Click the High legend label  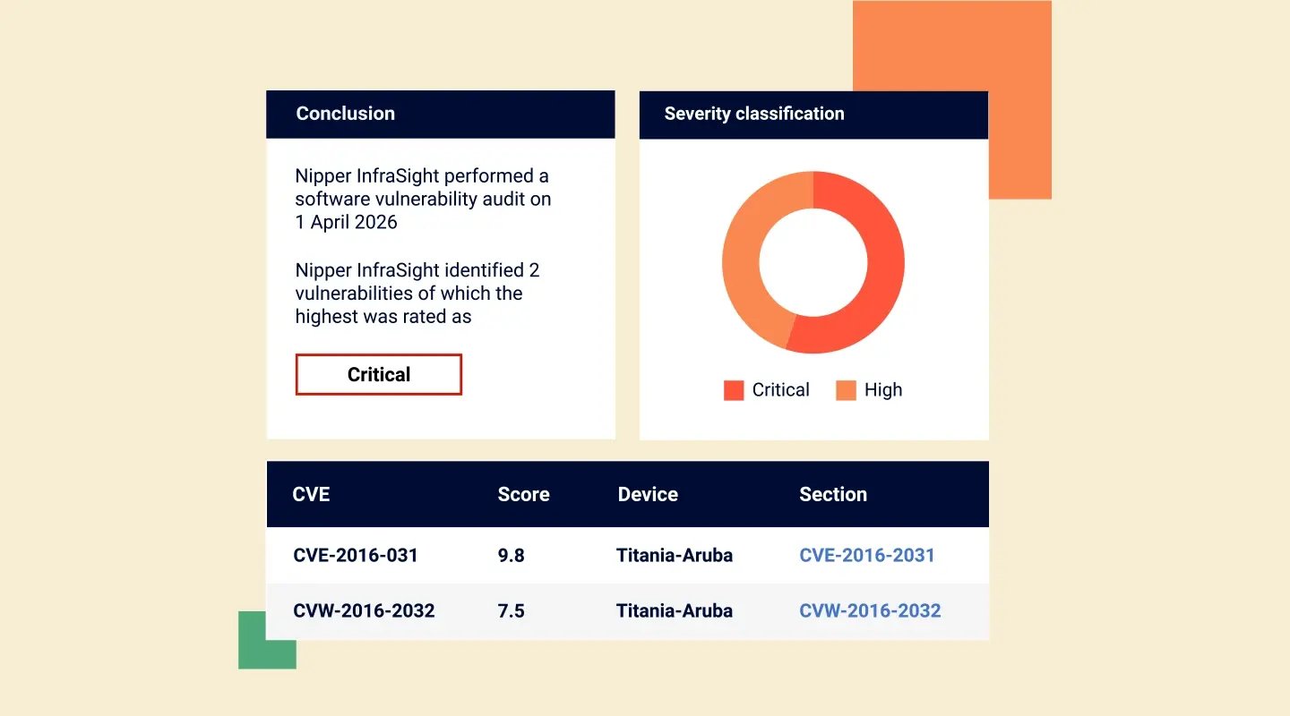pyautogui.click(x=883, y=390)
